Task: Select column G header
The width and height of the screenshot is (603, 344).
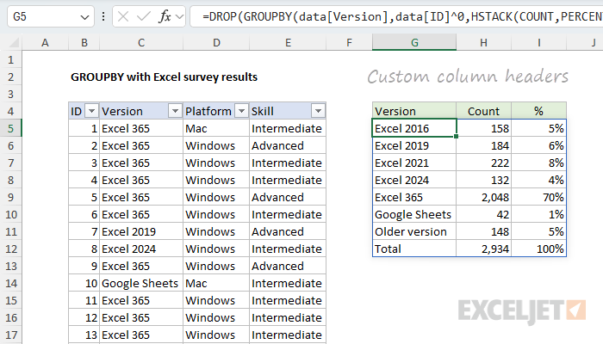Action: [x=414, y=43]
